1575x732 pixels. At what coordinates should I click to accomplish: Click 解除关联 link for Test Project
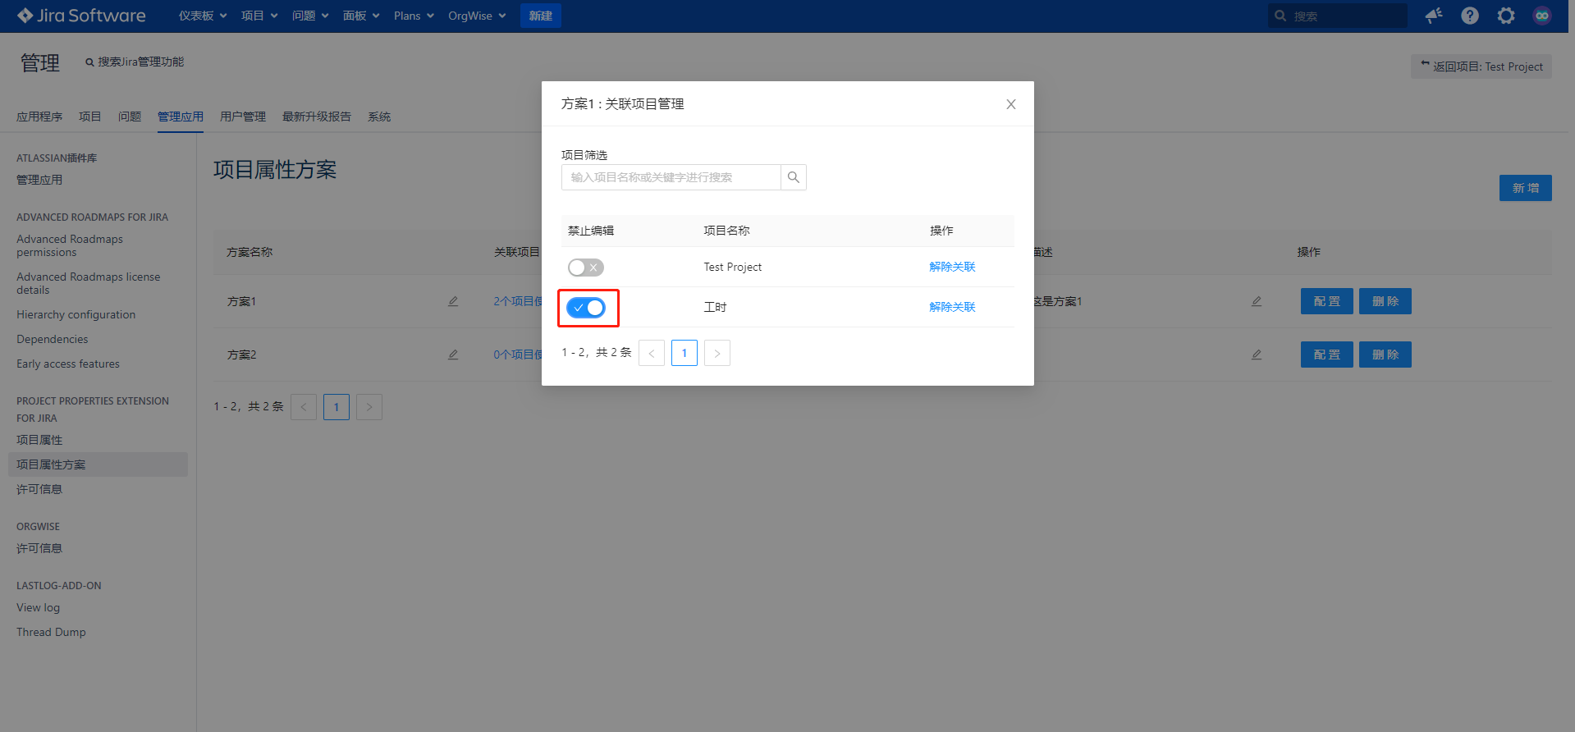[x=952, y=267]
